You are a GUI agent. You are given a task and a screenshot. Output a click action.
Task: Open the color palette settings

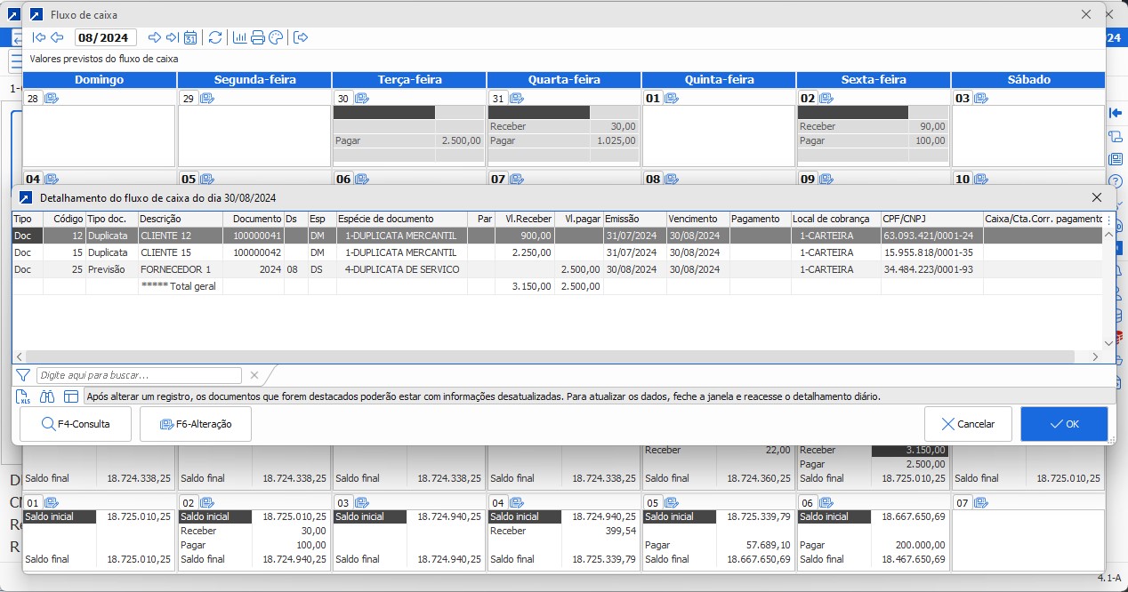tap(276, 37)
